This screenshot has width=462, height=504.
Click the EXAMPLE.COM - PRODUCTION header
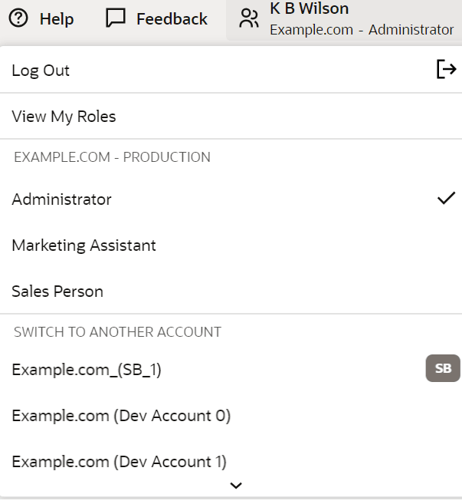[112, 157]
